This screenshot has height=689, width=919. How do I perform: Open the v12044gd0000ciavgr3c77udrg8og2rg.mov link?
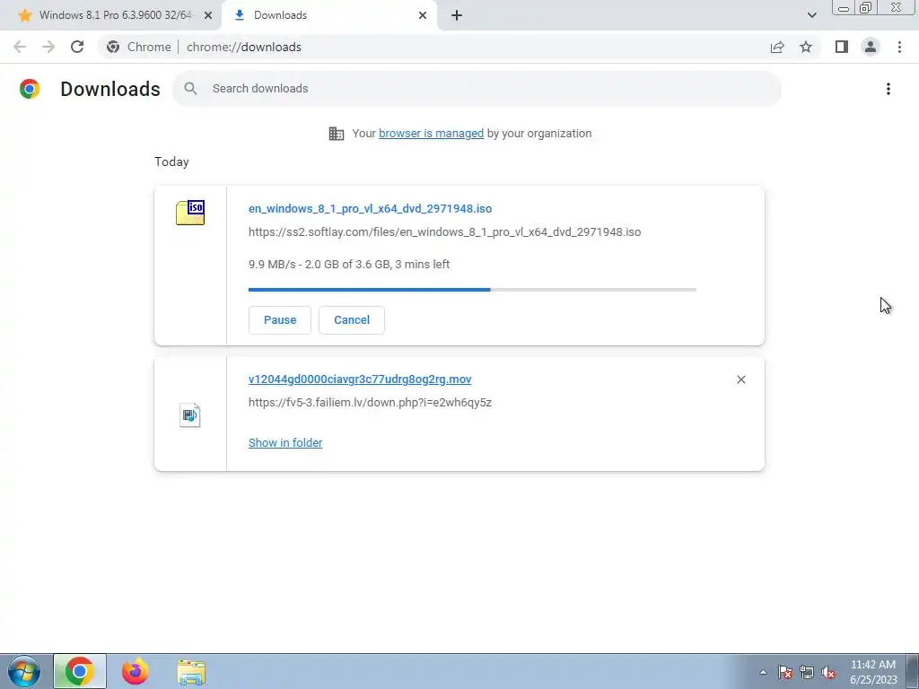pyautogui.click(x=360, y=379)
